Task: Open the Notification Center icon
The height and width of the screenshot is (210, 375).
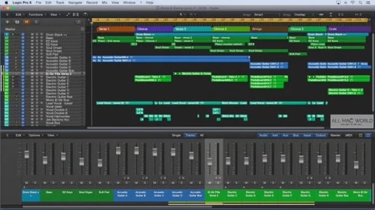Action: point(368,3)
